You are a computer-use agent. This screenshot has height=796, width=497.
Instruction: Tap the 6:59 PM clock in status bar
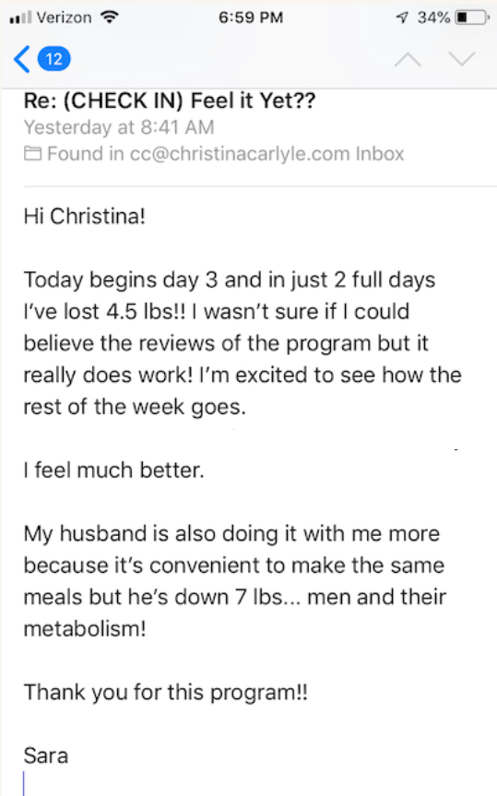click(251, 18)
